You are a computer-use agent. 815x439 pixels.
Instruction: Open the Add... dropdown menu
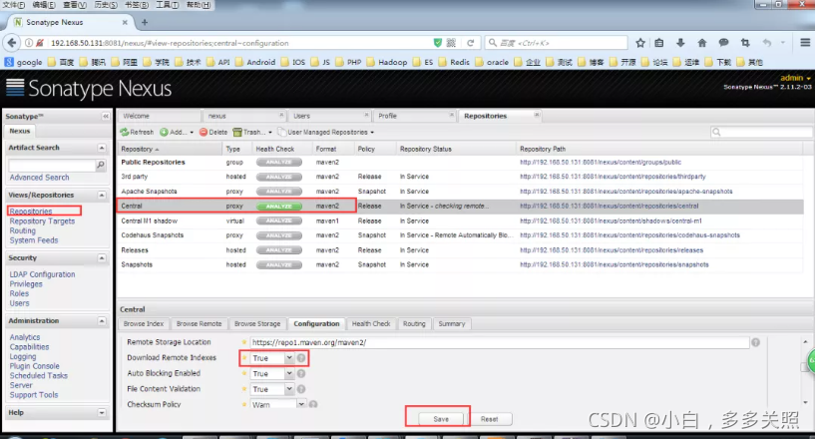(x=177, y=132)
